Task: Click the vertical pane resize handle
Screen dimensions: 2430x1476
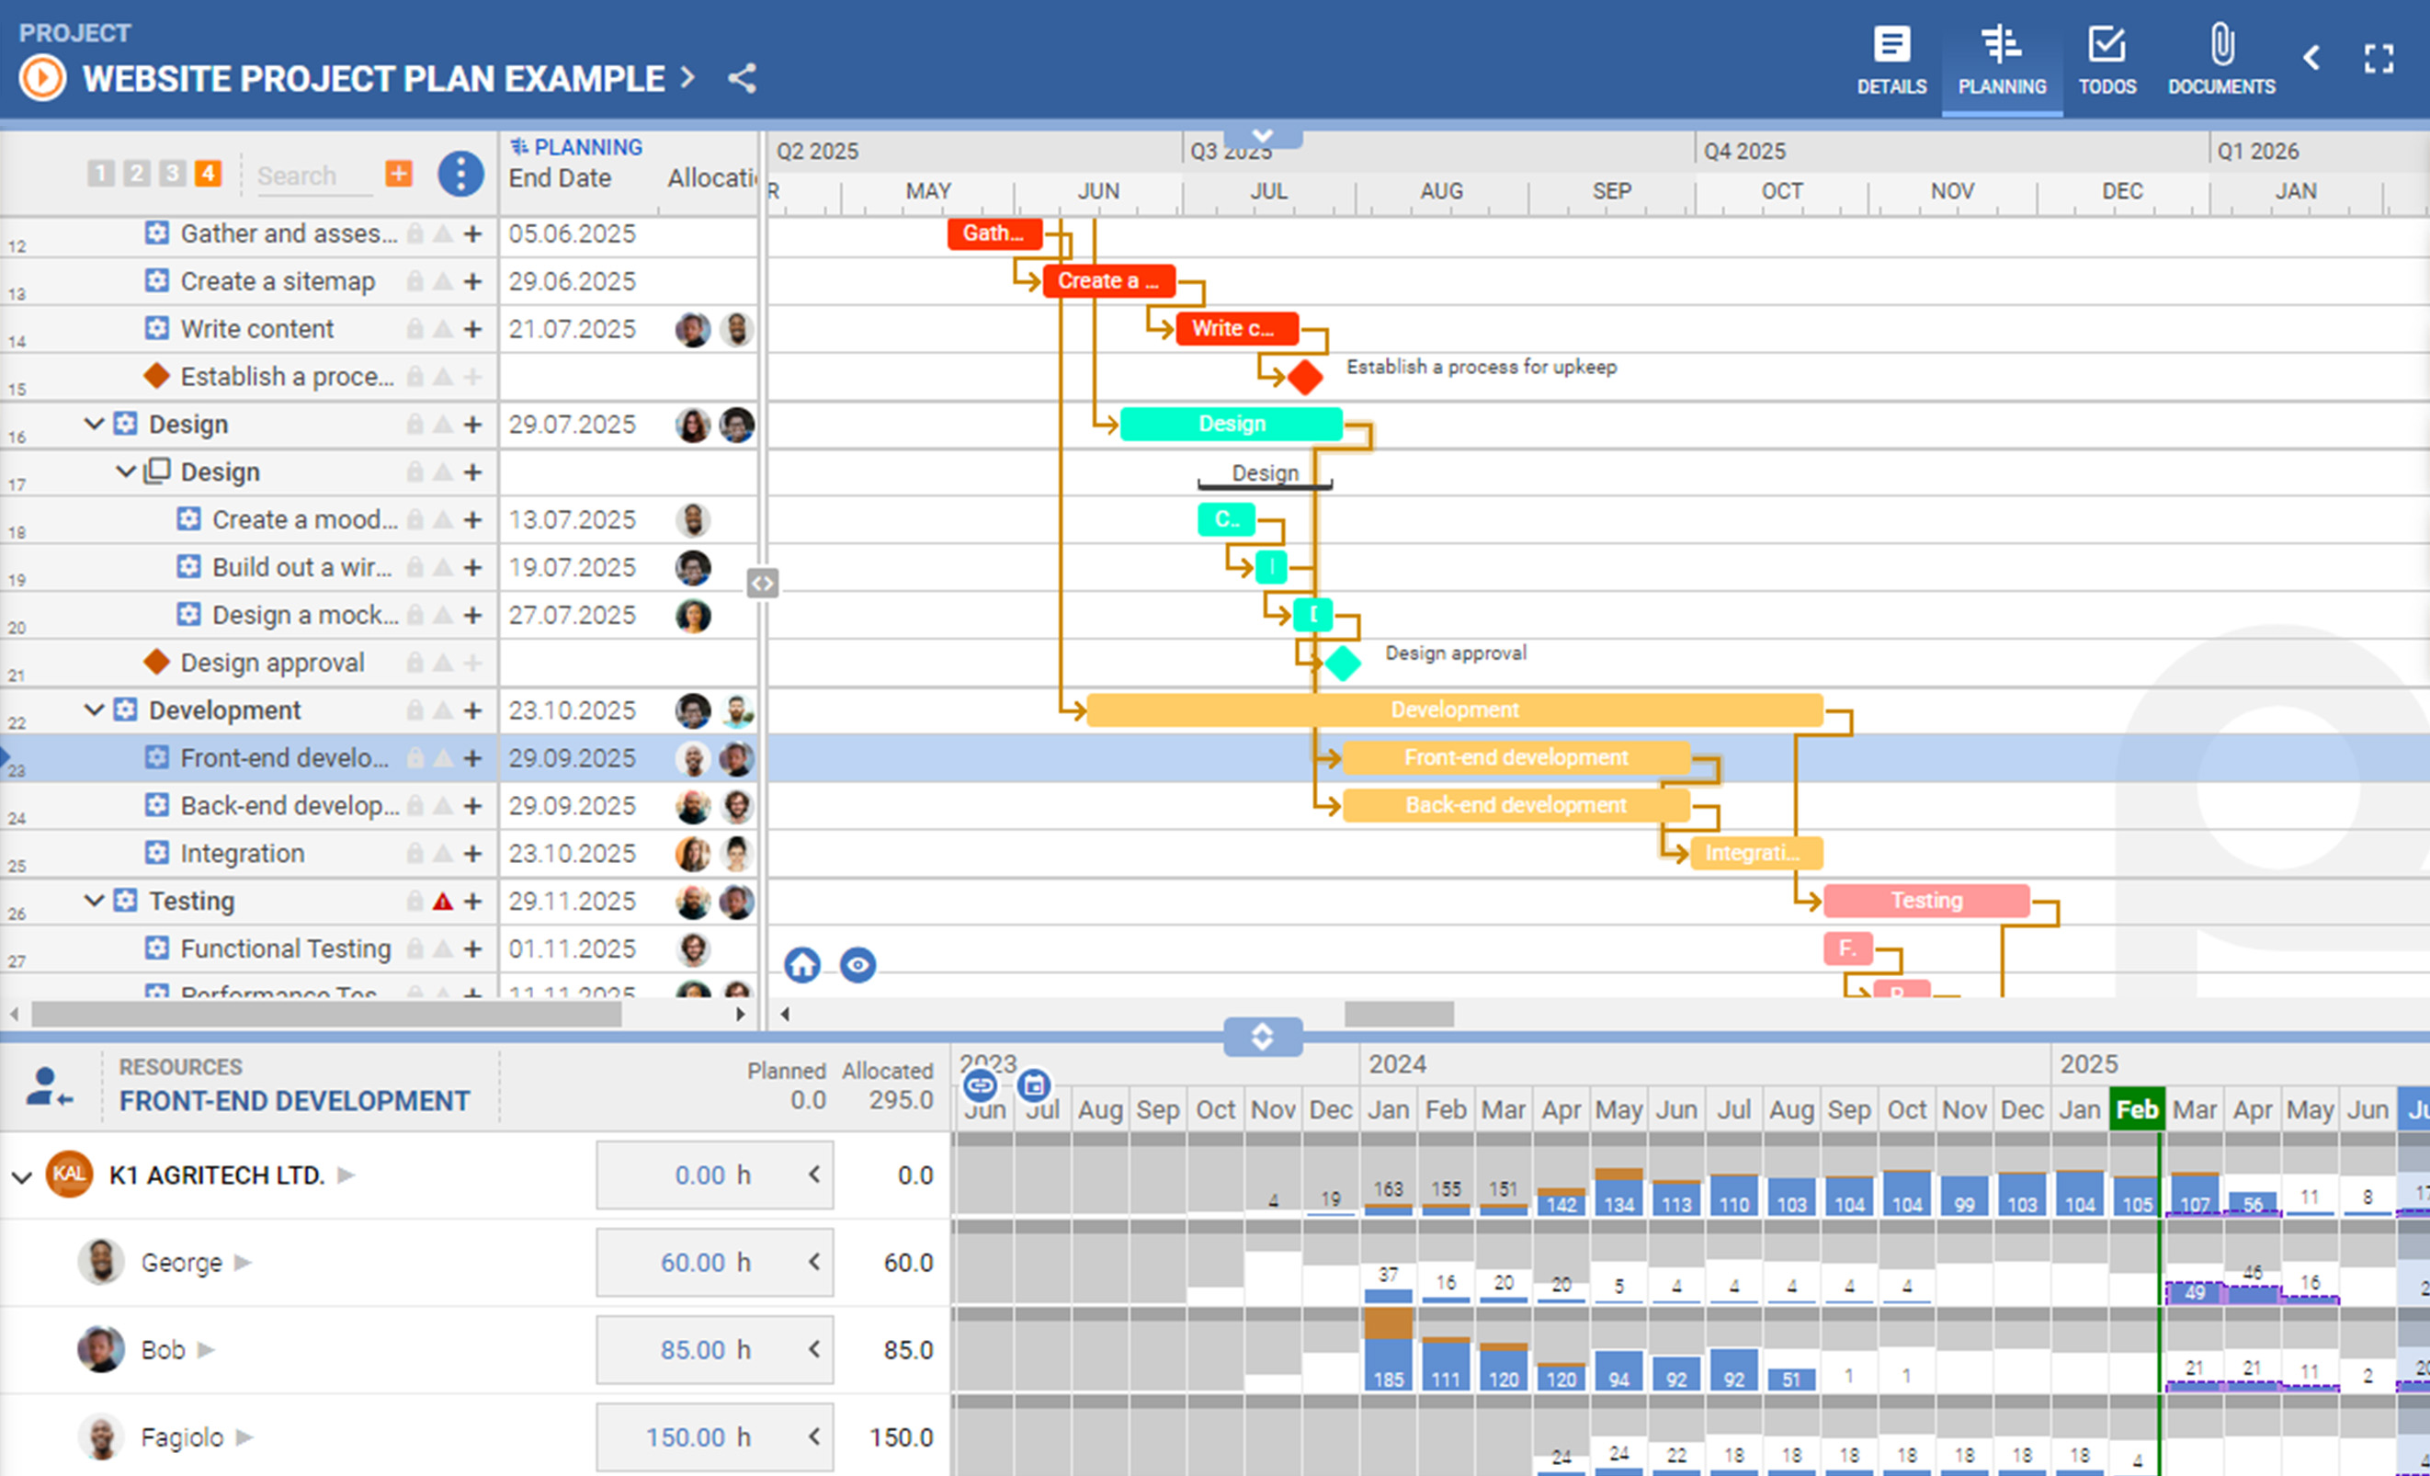Action: (x=762, y=583)
